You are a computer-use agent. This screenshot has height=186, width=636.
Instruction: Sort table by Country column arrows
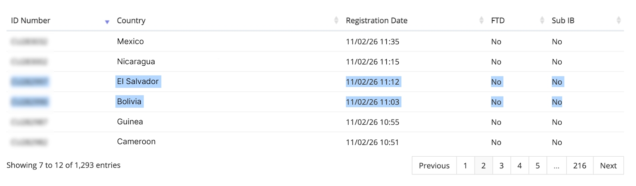point(336,20)
